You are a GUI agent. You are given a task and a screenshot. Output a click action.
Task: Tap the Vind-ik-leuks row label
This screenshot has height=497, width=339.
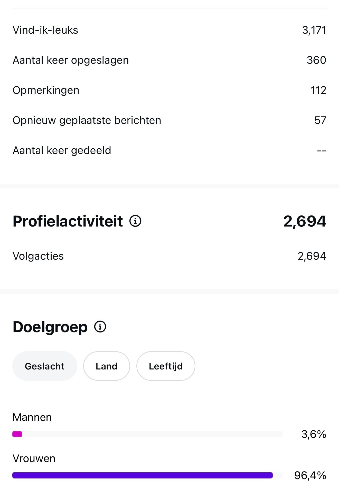point(45,30)
